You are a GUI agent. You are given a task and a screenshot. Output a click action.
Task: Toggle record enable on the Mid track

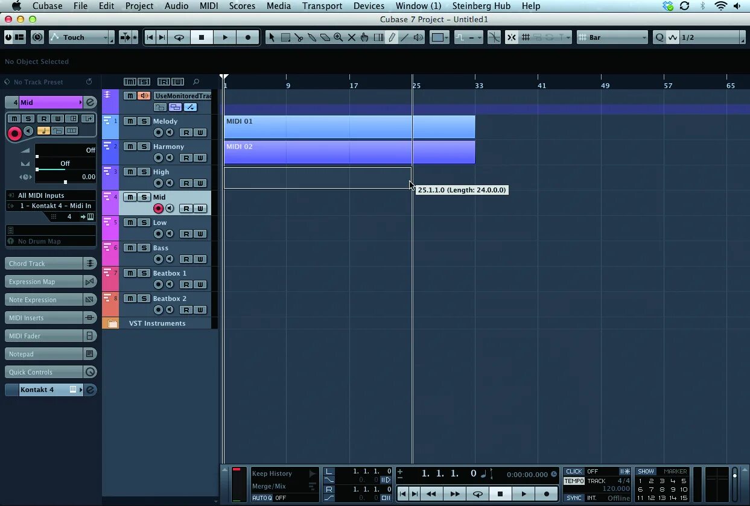(159, 209)
